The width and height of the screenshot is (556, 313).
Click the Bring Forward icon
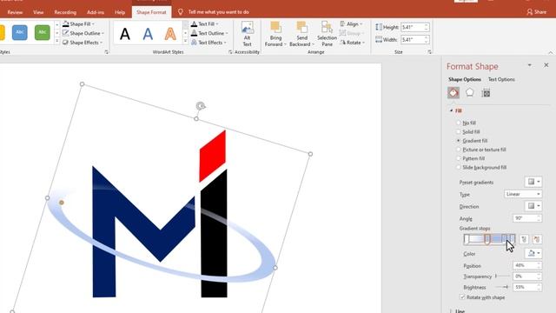(x=275, y=27)
